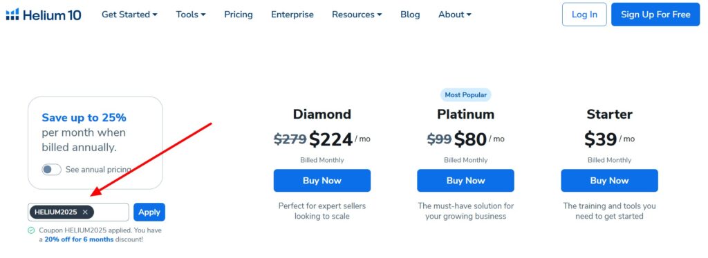708x258 pixels.
Task: Click Sign Up For Free button
Action: click(655, 14)
